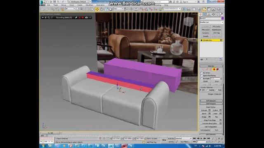
Task: Select Preview Selection Off radio button
Action: click(x=201, y=90)
